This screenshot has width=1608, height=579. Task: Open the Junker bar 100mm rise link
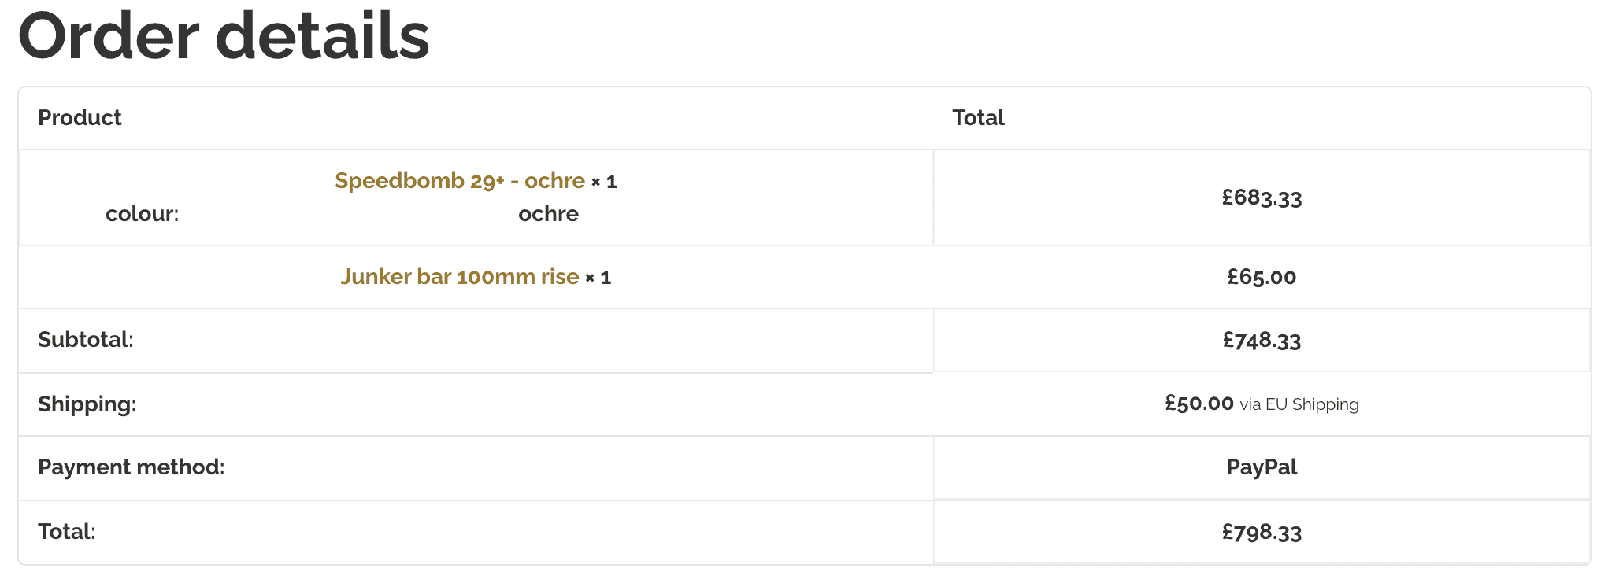tap(460, 277)
